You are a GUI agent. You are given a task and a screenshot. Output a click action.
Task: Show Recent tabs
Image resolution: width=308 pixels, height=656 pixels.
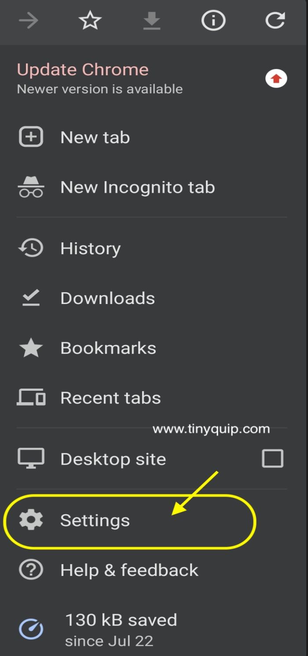pyautogui.click(x=110, y=398)
